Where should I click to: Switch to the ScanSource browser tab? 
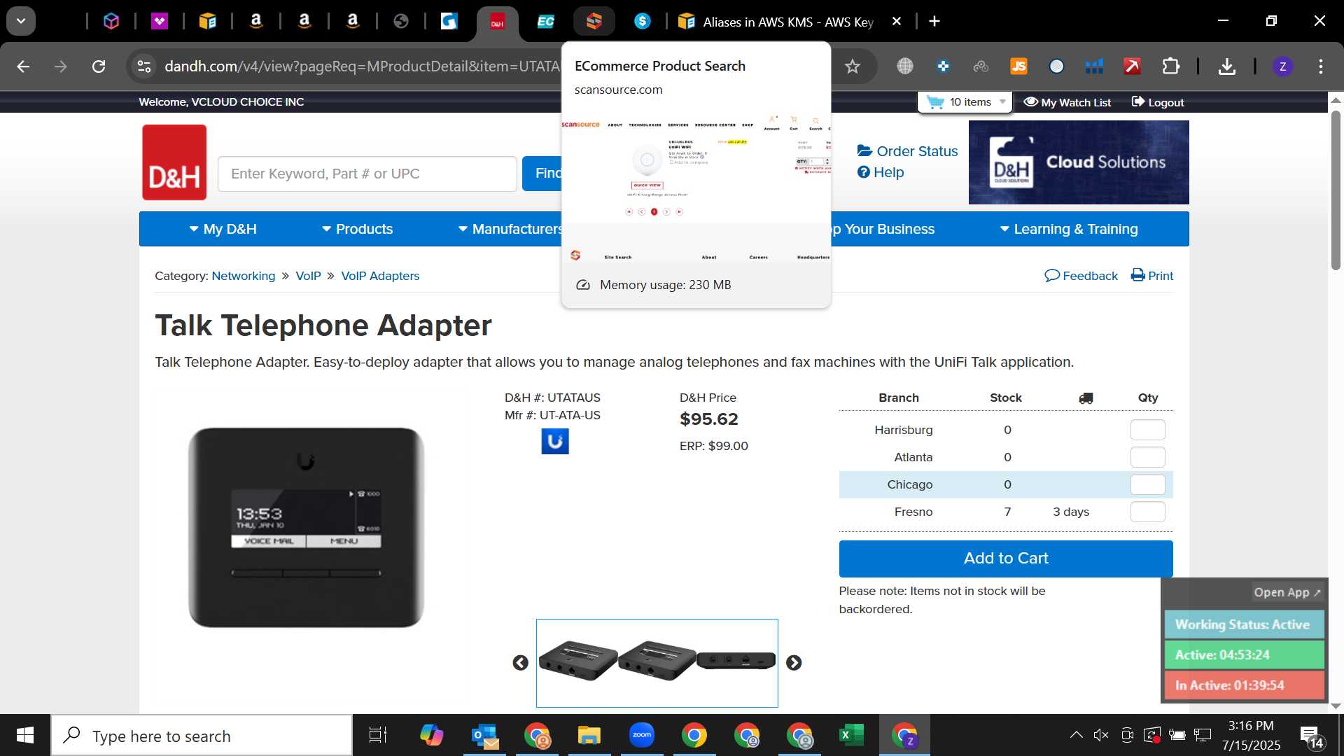click(x=594, y=22)
